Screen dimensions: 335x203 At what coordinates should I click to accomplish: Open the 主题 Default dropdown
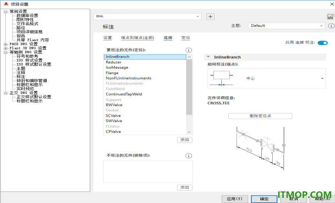click(286, 26)
